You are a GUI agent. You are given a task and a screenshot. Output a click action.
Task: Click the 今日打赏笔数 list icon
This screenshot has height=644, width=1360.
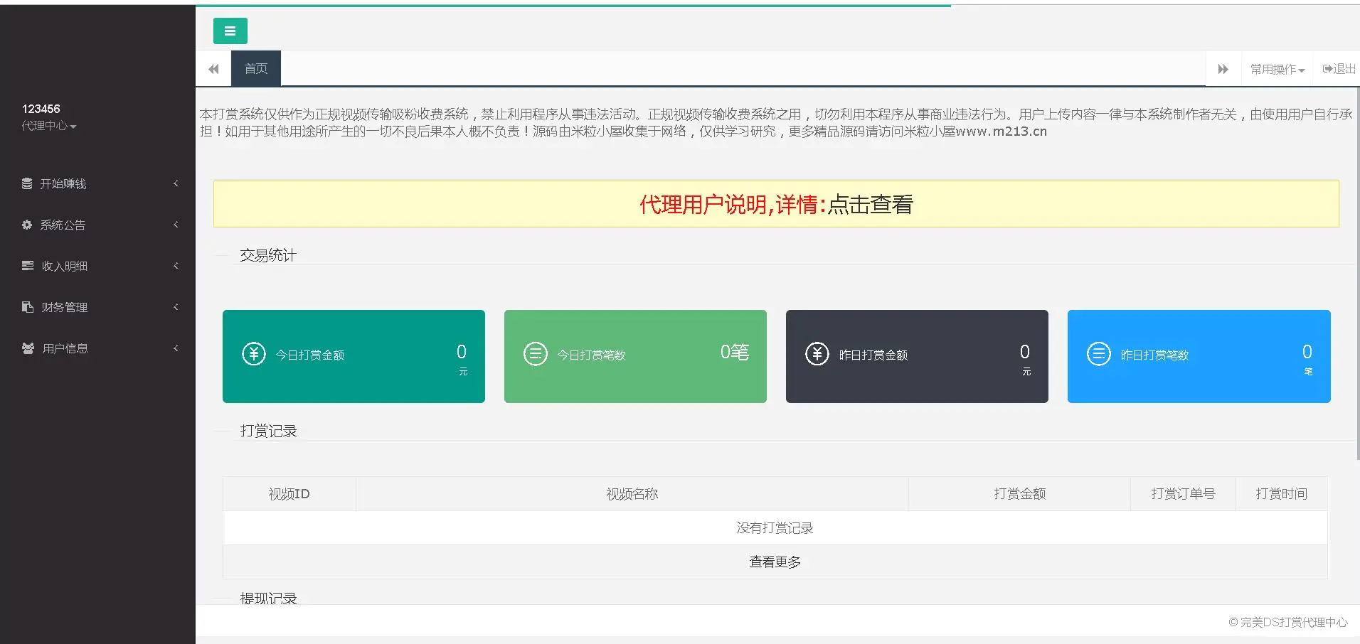536,353
